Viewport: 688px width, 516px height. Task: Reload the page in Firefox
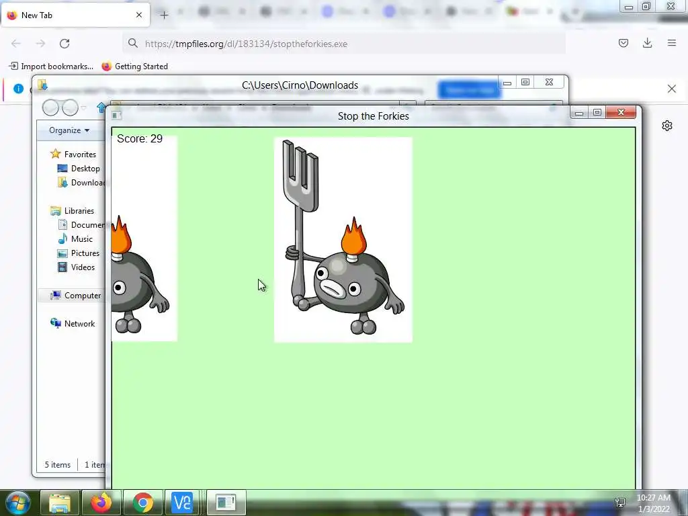tap(64, 44)
